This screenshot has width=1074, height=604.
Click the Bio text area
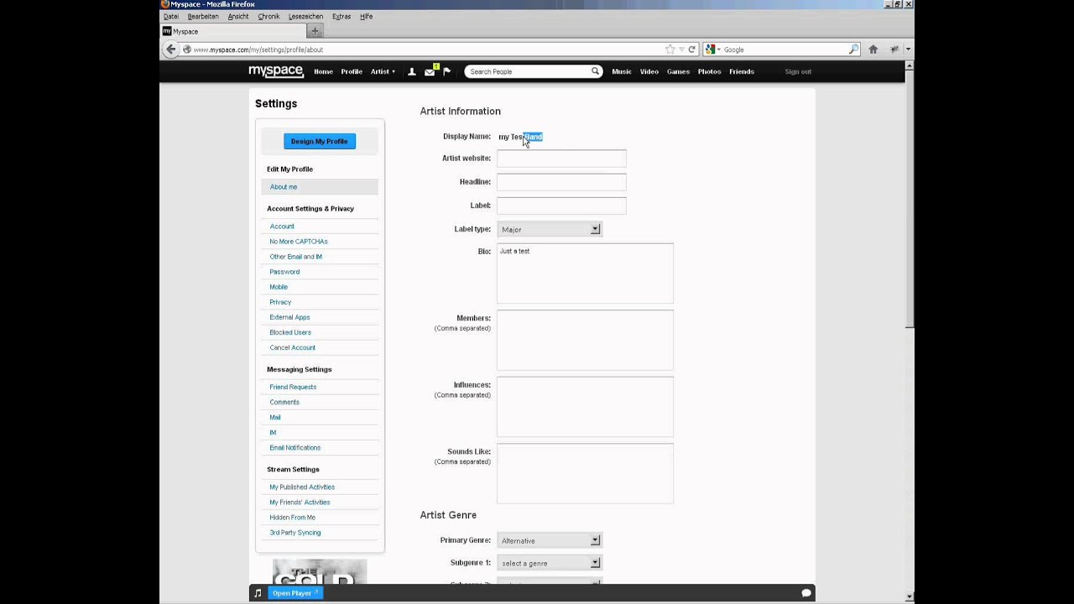click(x=585, y=273)
